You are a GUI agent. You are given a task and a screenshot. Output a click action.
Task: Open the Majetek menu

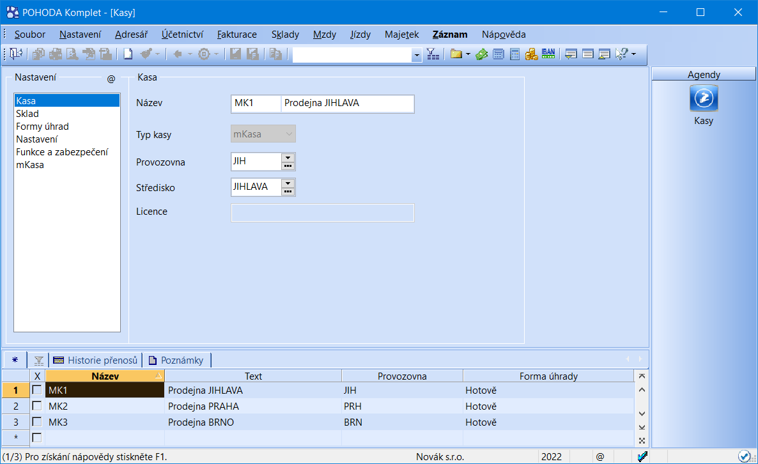[402, 35]
